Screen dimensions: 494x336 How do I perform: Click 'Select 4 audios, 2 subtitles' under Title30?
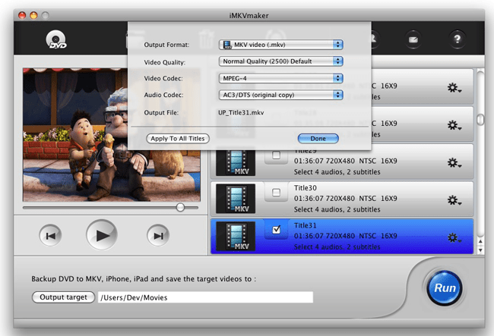click(x=337, y=209)
